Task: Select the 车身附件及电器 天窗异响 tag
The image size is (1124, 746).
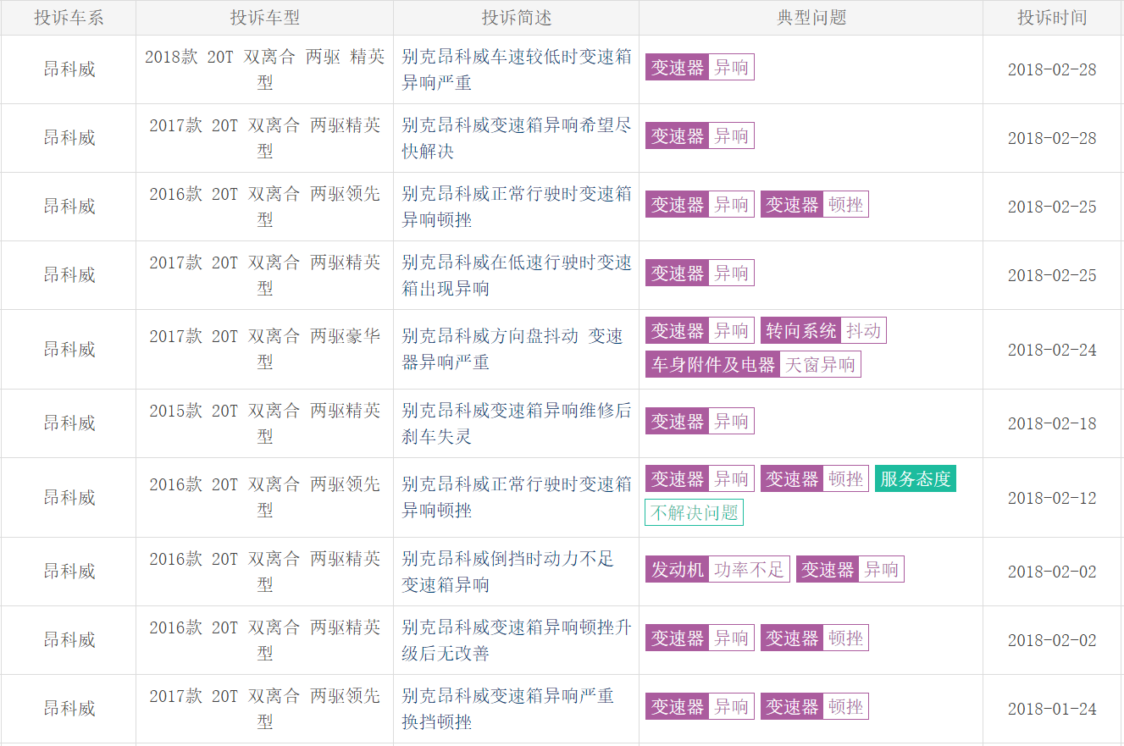Action: (753, 364)
